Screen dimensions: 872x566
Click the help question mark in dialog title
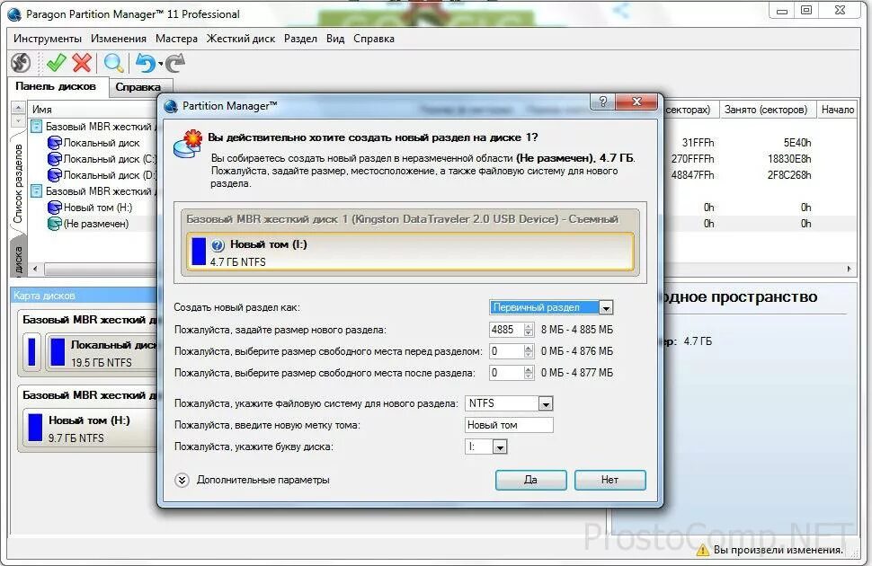tap(603, 102)
